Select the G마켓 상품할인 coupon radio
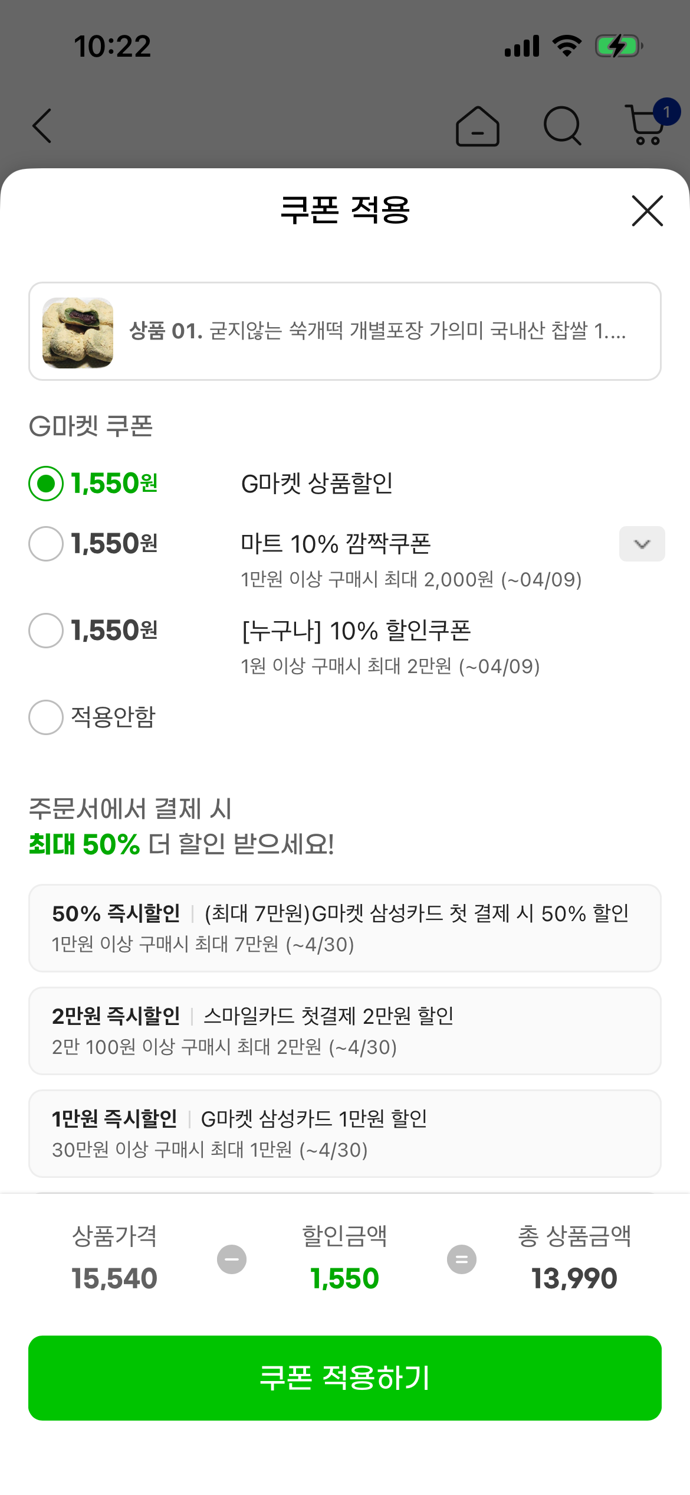The image size is (690, 1495). click(x=46, y=484)
